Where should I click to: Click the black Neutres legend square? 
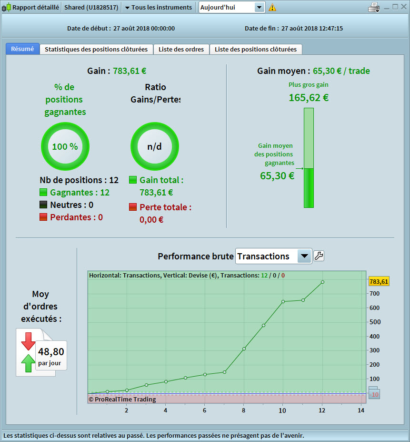(43, 205)
